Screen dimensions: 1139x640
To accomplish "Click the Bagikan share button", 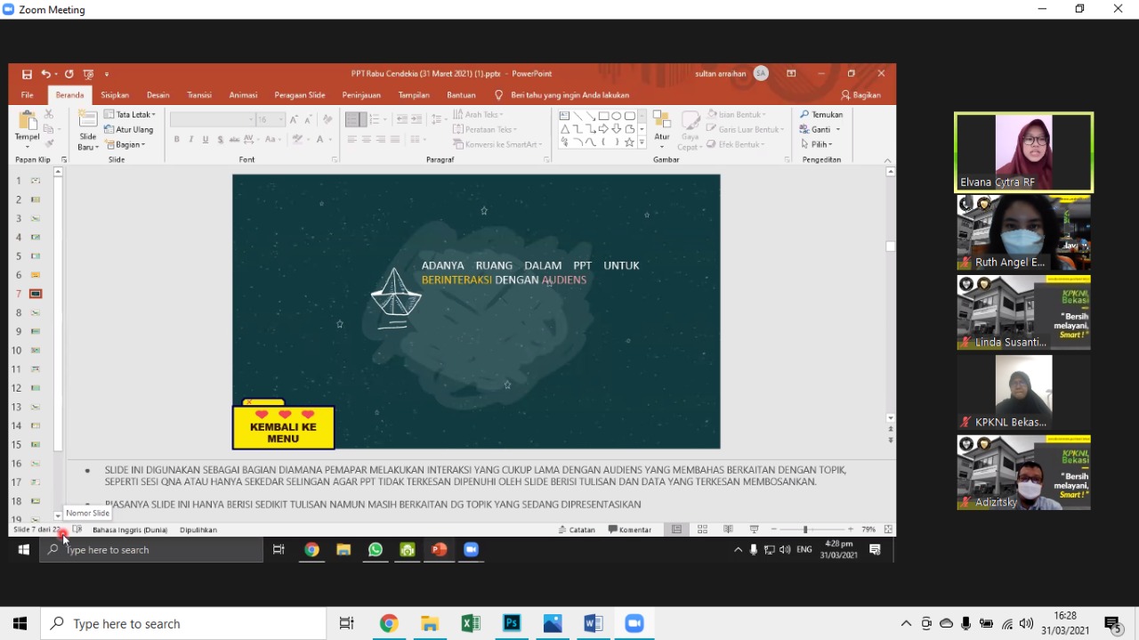I will tap(860, 95).
